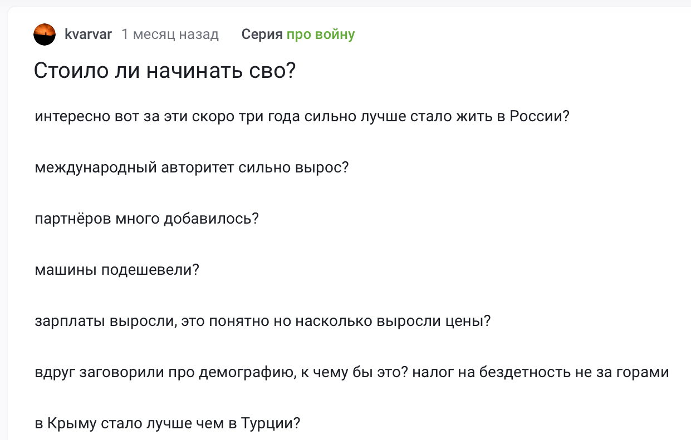Click the line about демографию
Viewport: 691px width, 440px height.
pyautogui.click(x=351, y=372)
